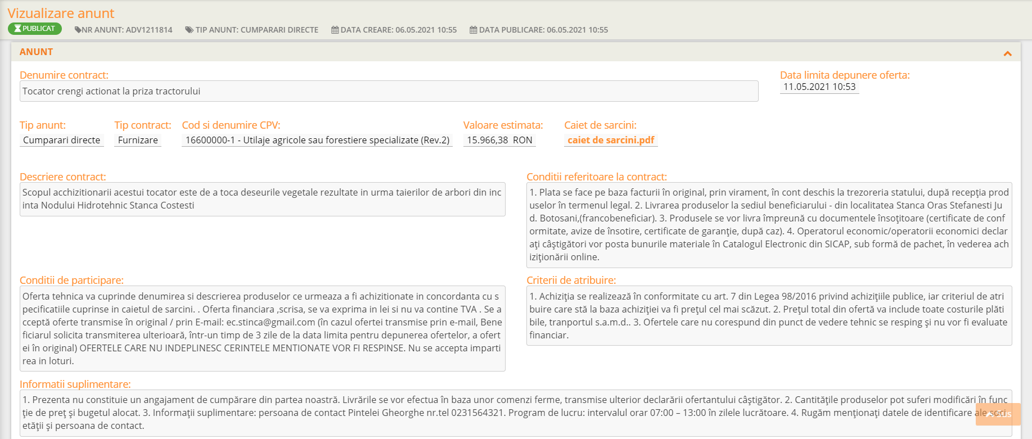Screen dimensions: 1032x439
Task: Click the Conditii de participare label
Action: pos(72,280)
